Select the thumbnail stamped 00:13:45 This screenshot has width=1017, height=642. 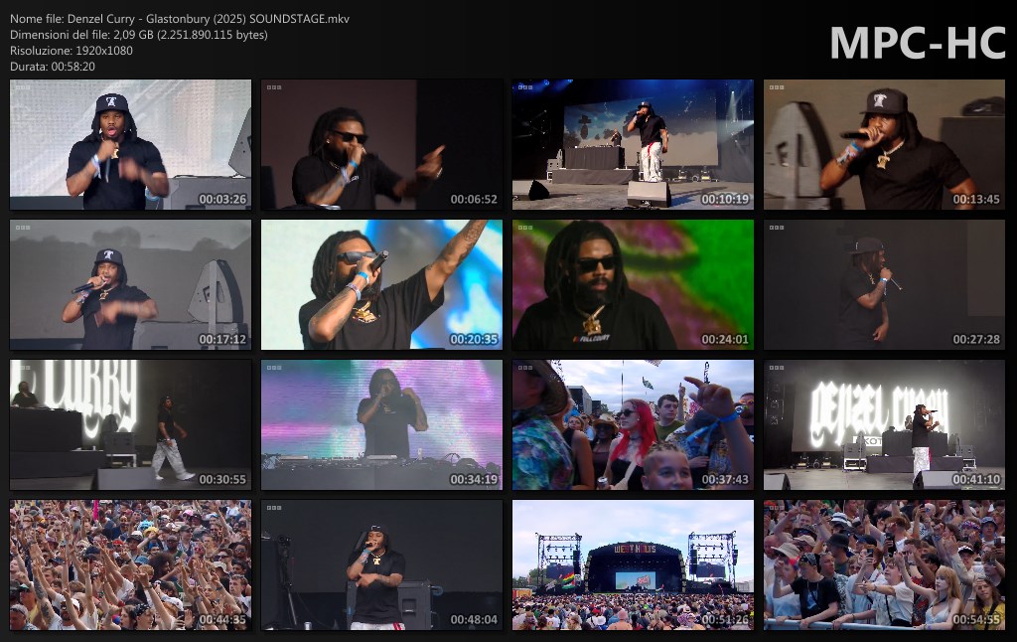[884, 144]
